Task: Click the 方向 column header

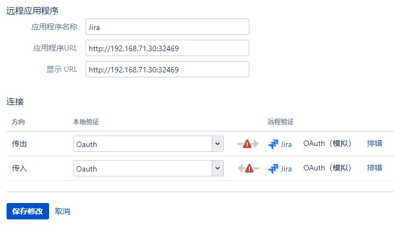Action: [19, 121]
